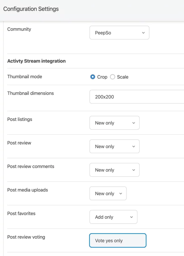Viewport: 184px width, 256px height.
Task: Focus the Thumbnail dimensions 200x200 field
Action: 137,97
